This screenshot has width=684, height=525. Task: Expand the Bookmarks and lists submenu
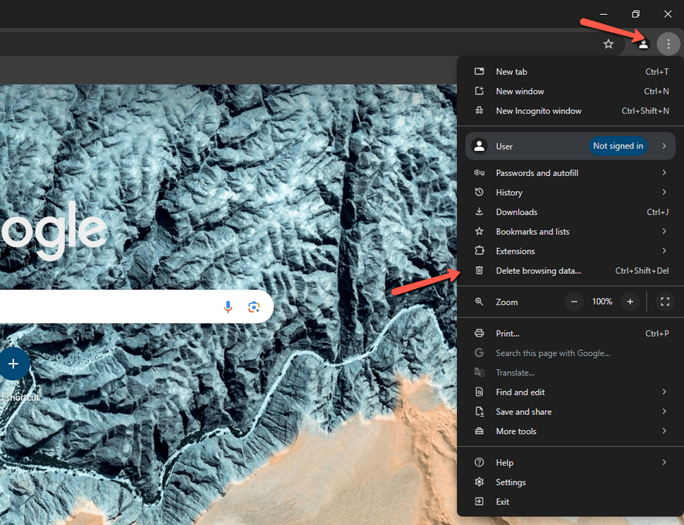coord(664,231)
